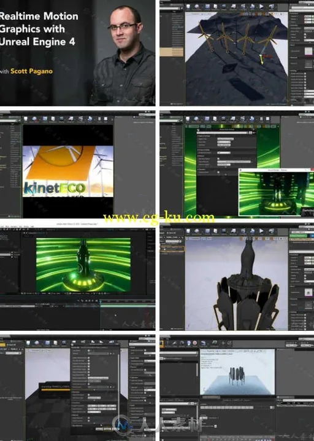This screenshot has width=314, height=441.
Task: Click Play icon in windmill terrain editor toolbar
Action: pos(261,6)
